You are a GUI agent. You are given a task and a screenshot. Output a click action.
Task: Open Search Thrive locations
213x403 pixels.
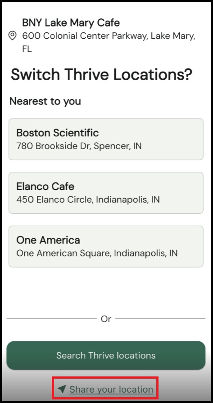(106, 355)
